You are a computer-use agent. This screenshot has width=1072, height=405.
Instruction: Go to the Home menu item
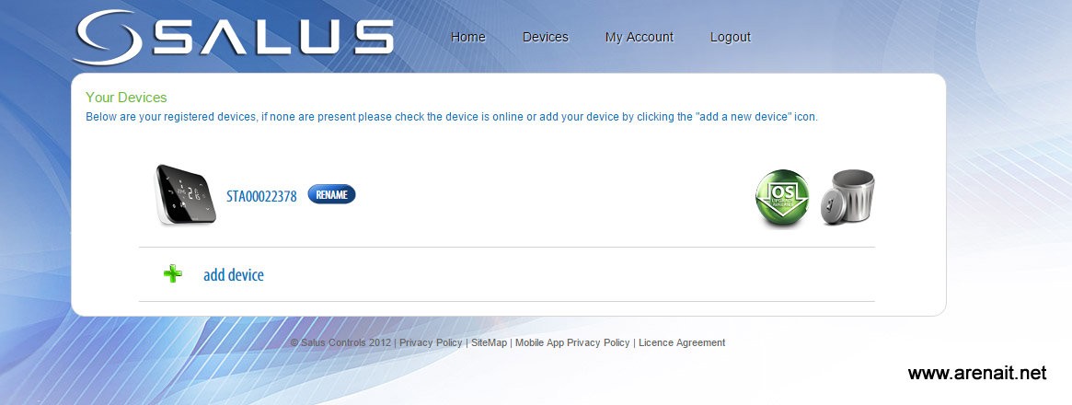(x=467, y=37)
